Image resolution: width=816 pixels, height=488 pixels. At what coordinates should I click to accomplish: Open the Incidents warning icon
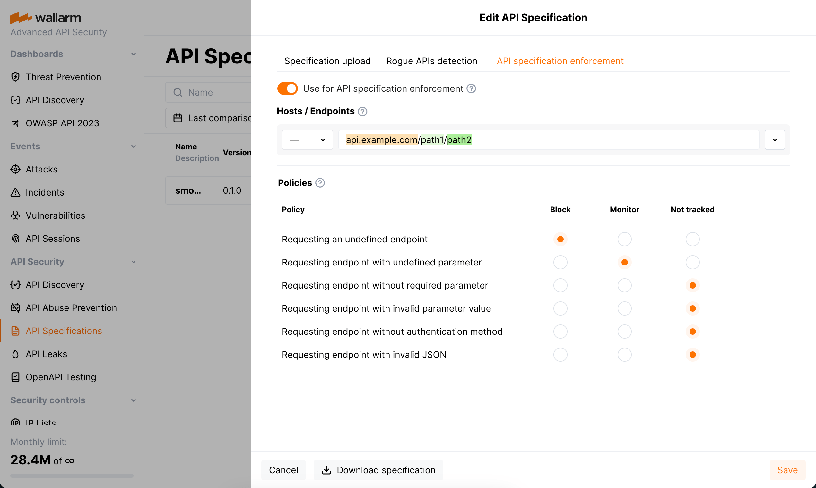[15, 192]
